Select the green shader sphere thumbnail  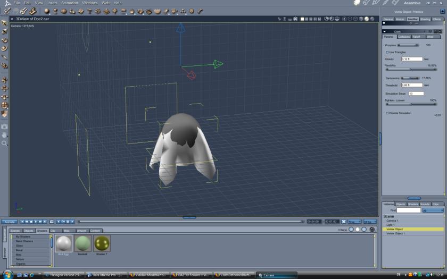(x=82, y=243)
